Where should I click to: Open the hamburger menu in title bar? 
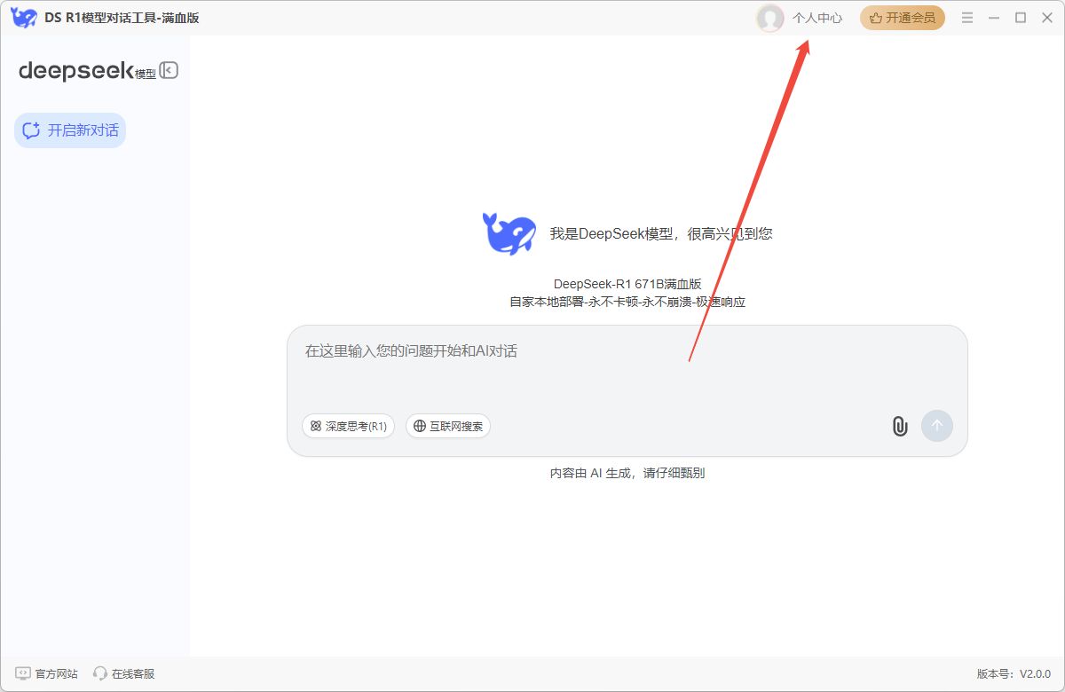tap(967, 18)
